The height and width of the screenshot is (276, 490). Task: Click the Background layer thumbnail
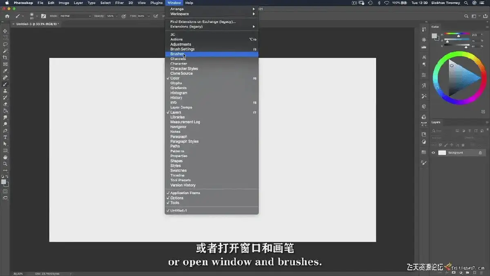[442, 153]
